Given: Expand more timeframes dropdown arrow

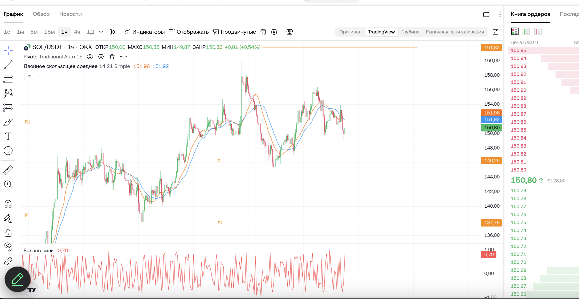Looking at the screenshot, I should coord(101,32).
